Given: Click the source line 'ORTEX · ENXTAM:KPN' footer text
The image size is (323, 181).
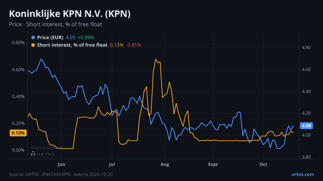Looking at the screenshot, I should point(48,174).
